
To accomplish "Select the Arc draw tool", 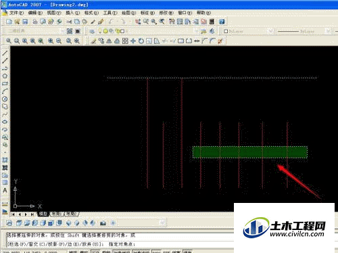I will (x=5, y=91).
